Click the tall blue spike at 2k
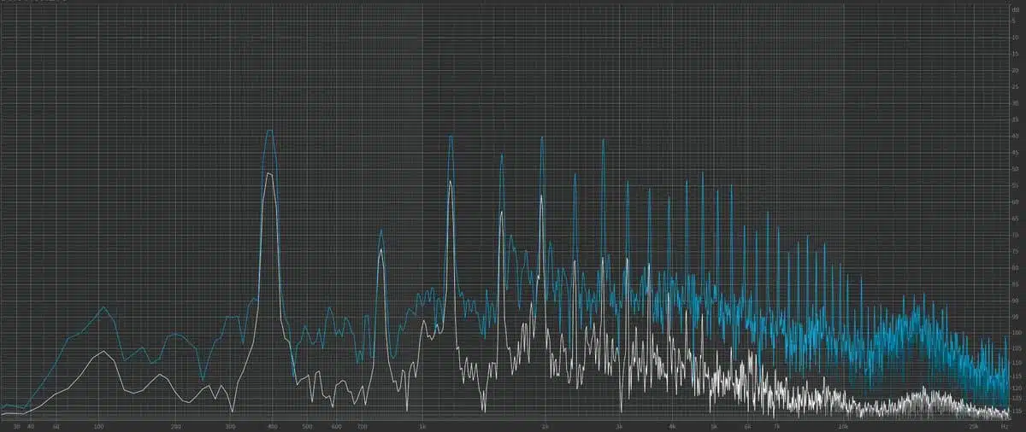1026x432 pixels. [542, 138]
